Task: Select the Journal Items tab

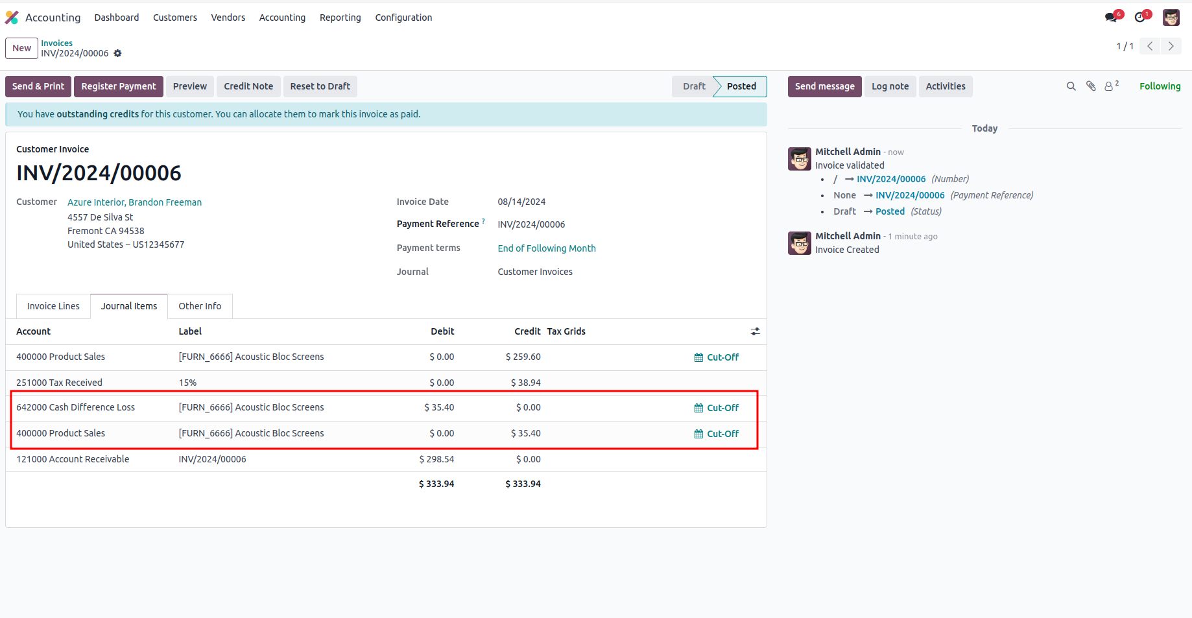Action: click(x=129, y=306)
